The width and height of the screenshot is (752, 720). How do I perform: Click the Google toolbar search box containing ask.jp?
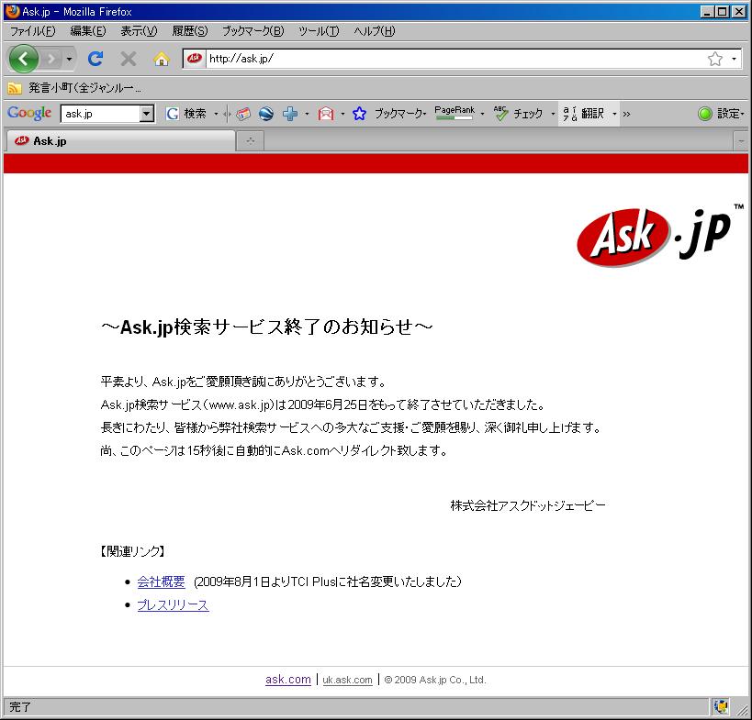pos(101,114)
